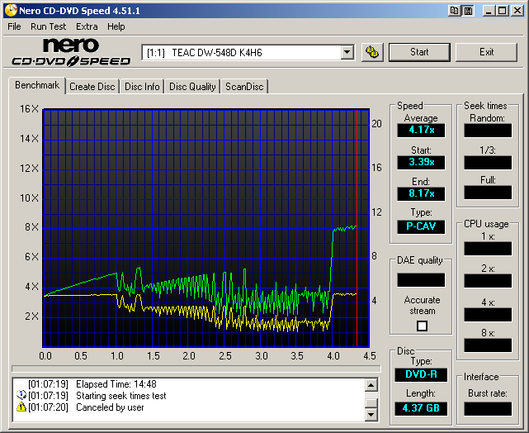Image resolution: width=529 pixels, height=433 pixels.
Task: Click the info icon next to Starting seek times test
Action: coord(21,395)
